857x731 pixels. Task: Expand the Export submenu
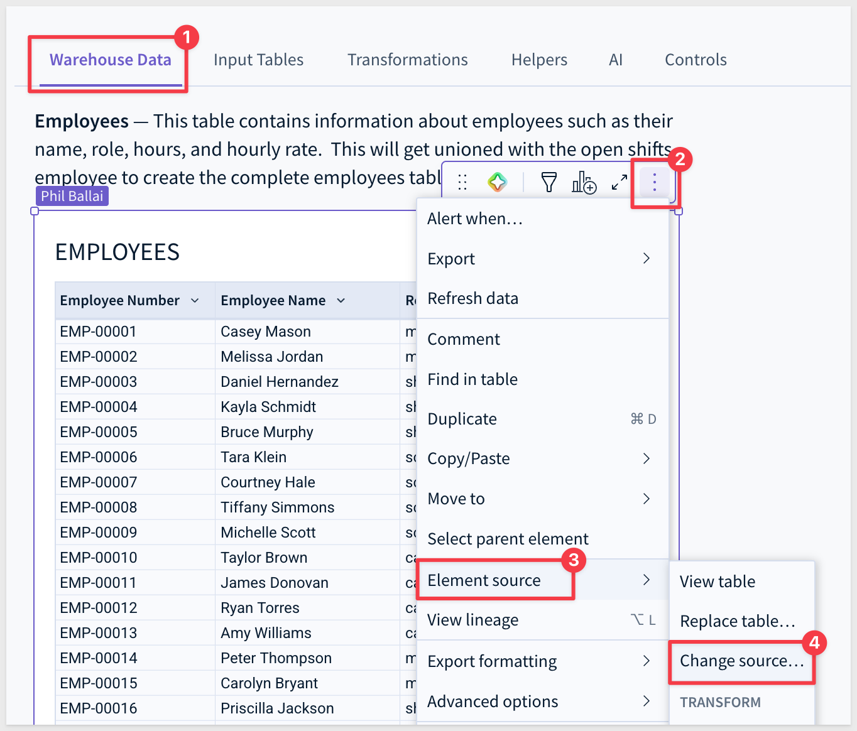tap(542, 259)
